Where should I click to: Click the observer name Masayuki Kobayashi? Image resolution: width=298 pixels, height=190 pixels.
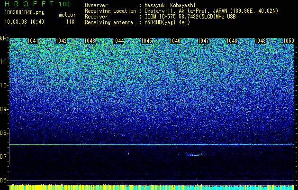pos(170,5)
